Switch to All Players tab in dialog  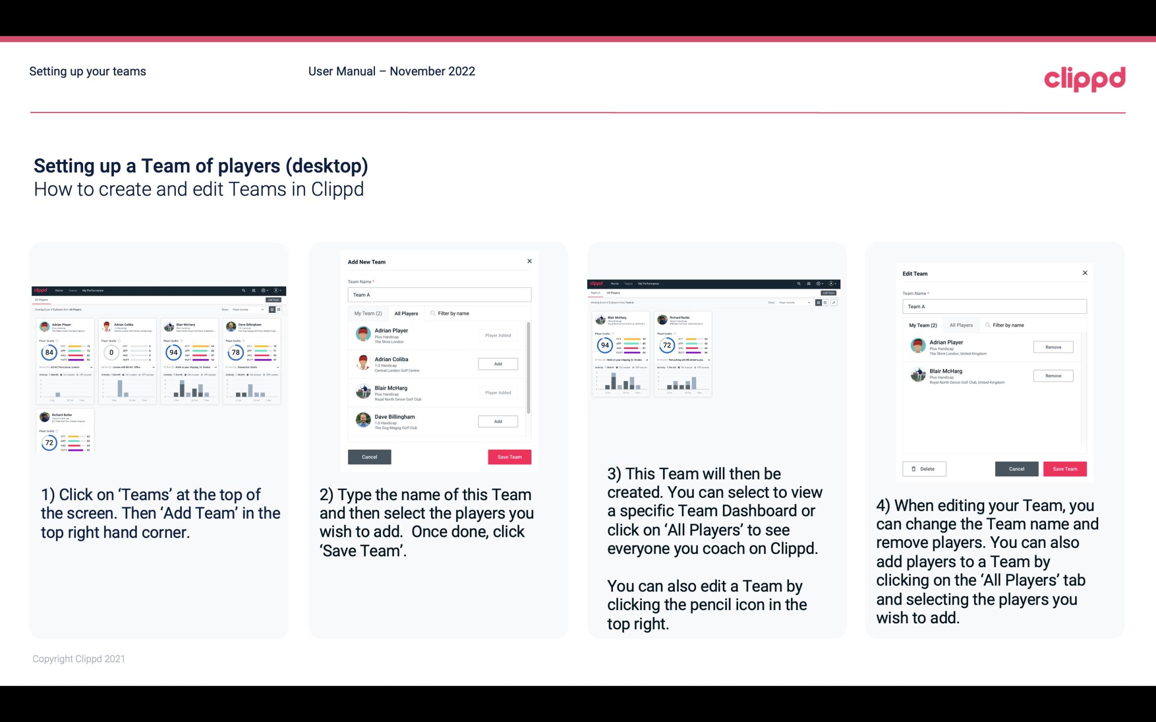tap(406, 313)
